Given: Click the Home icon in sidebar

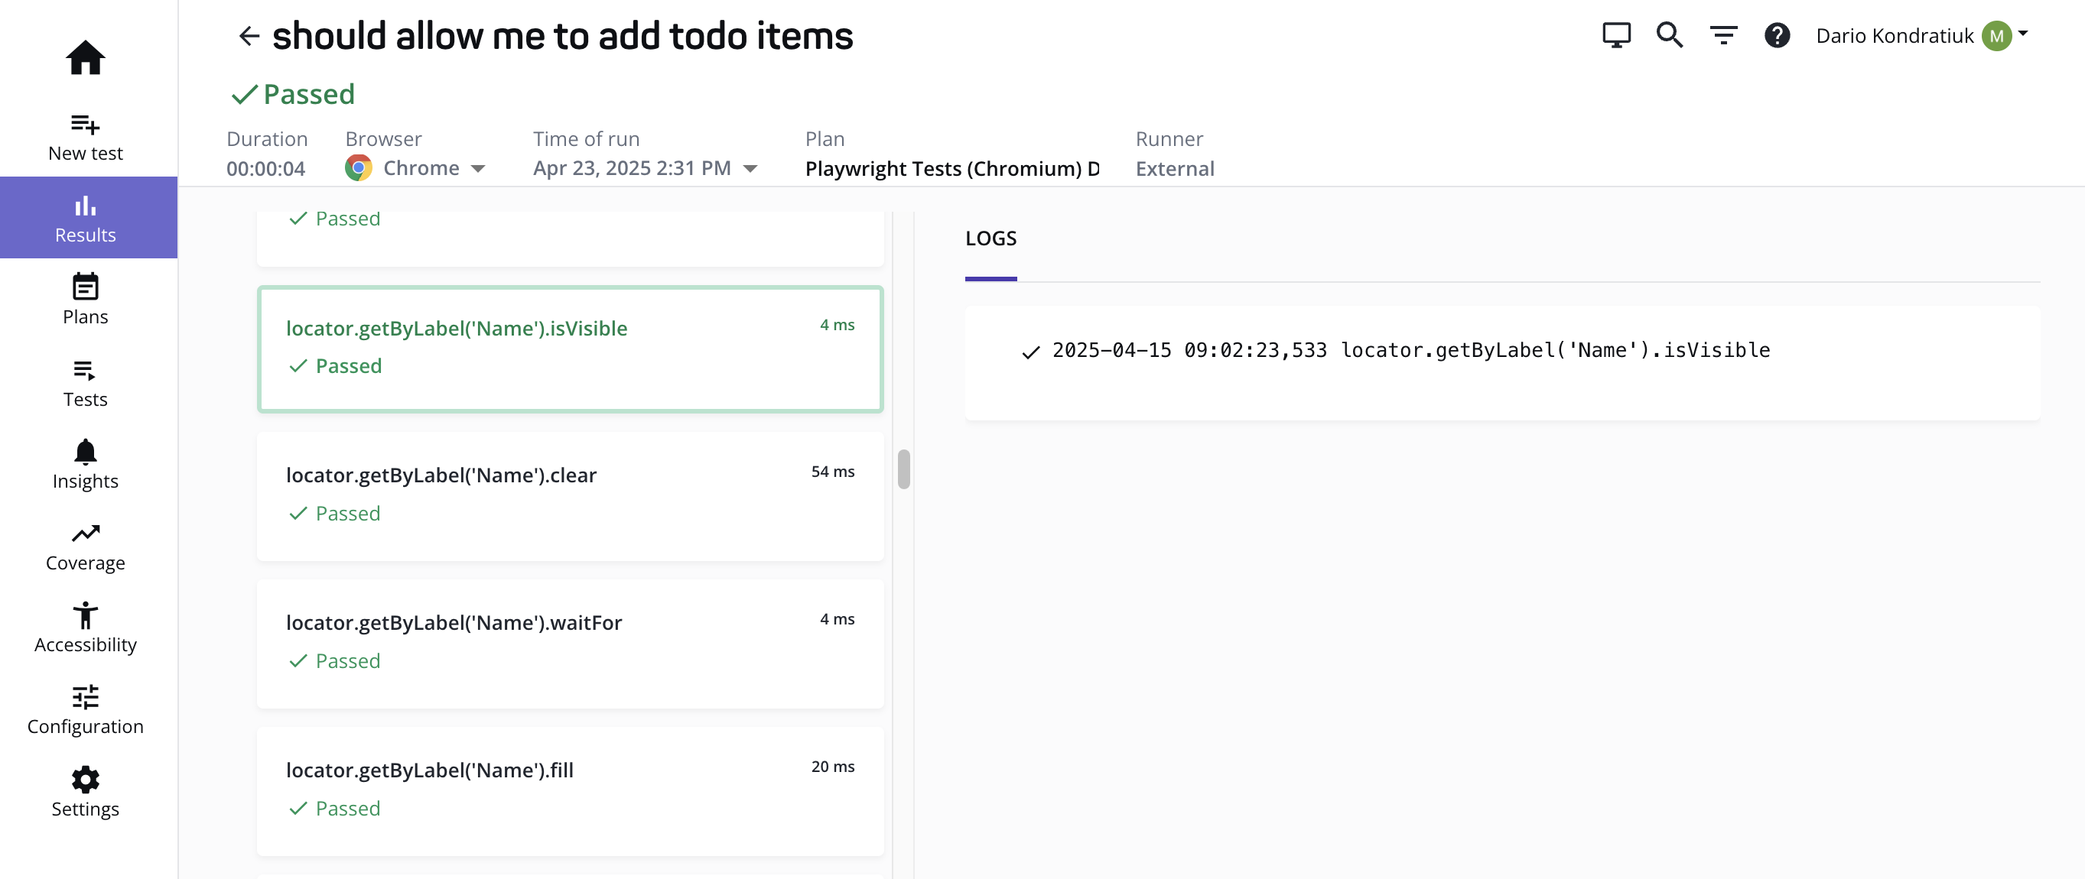Looking at the screenshot, I should tap(85, 57).
